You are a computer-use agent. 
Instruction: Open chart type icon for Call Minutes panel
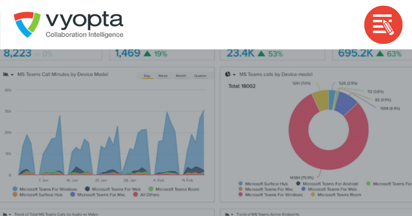(x=6, y=74)
